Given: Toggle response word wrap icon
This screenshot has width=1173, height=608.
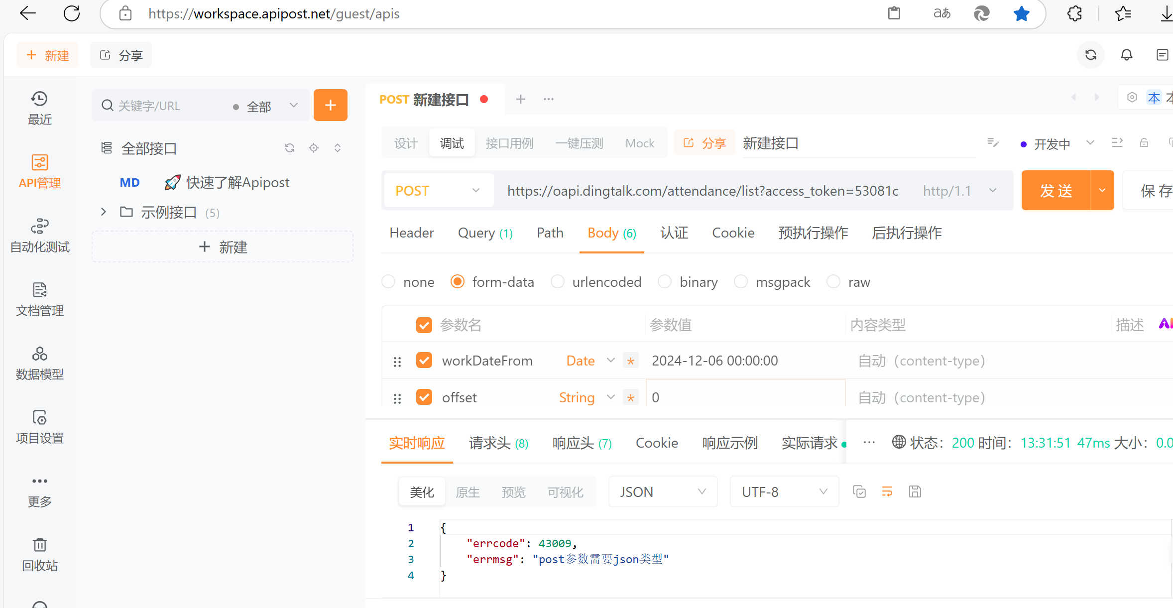Looking at the screenshot, I should pos(887,492).
